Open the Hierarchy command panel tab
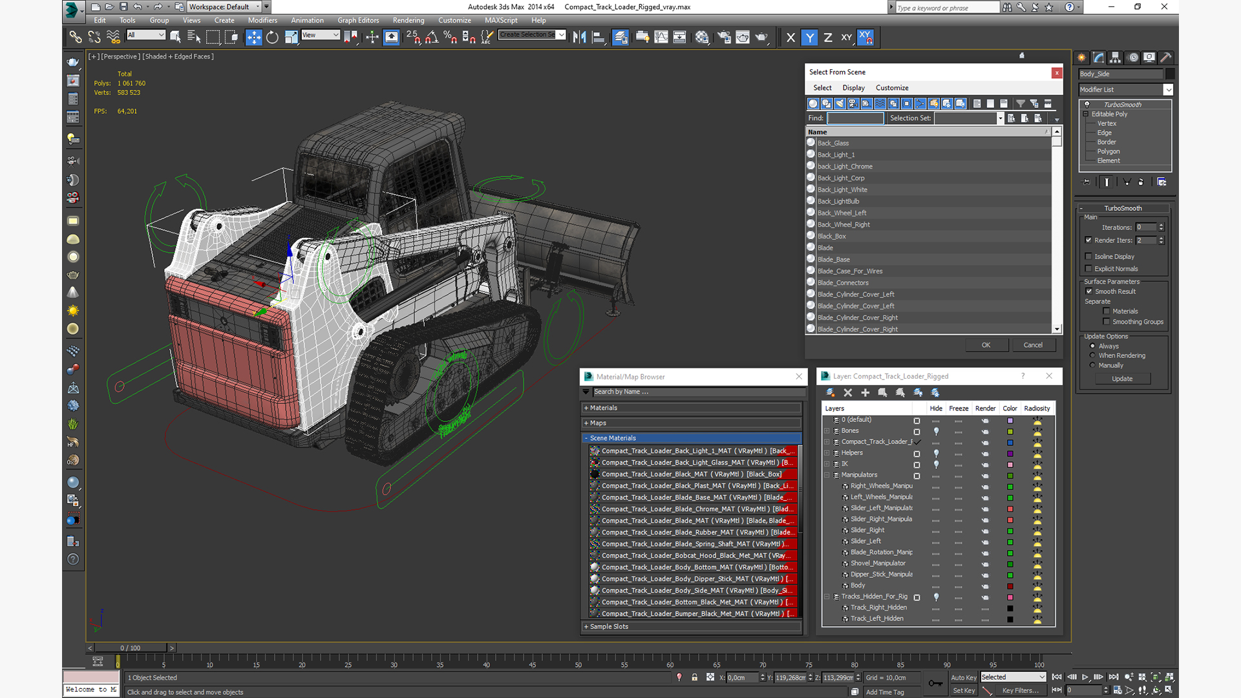Screen dimensions: 1241x698 coord(1116,58)
